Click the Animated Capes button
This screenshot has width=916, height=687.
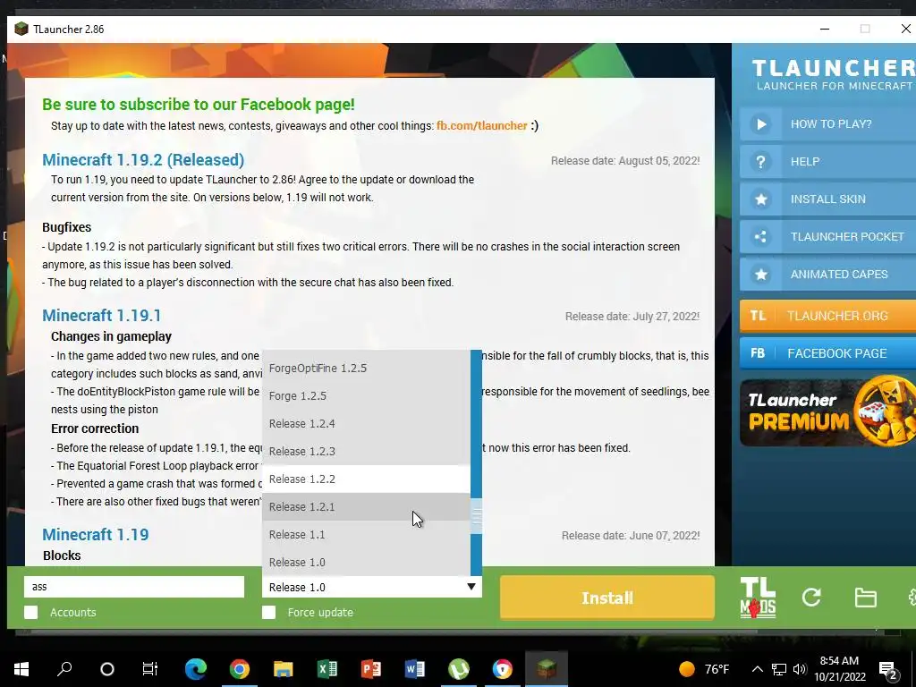tap(827, 274)
